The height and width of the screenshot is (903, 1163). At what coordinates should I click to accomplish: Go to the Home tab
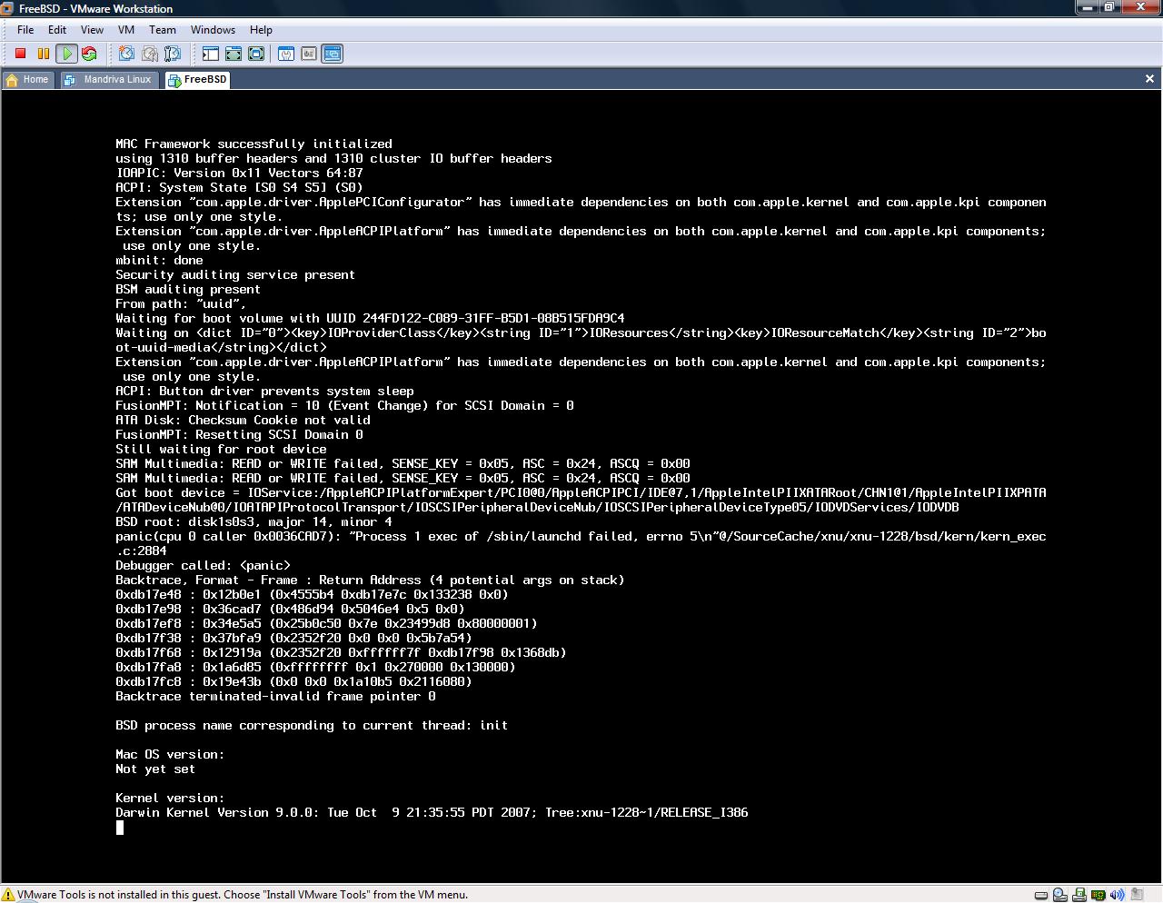click(x=27, y=80)
